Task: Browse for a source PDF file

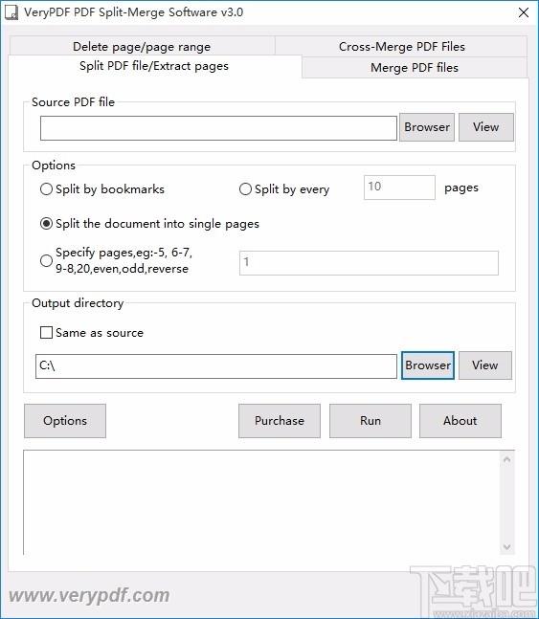Action: tap(427, 127)
